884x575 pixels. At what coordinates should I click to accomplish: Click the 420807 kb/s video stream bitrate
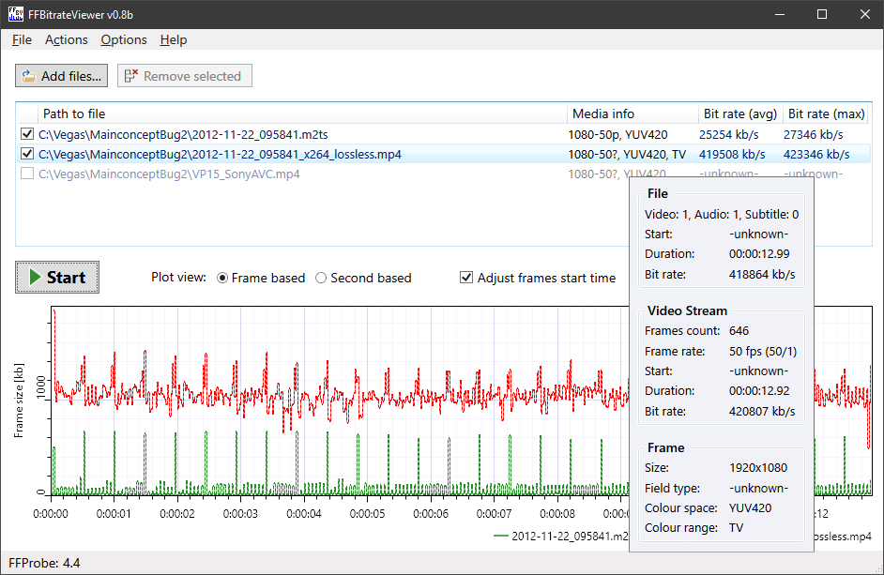coord(762,412)
